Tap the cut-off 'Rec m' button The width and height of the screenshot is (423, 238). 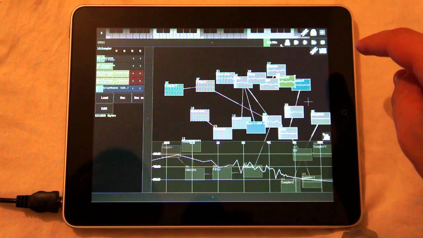138,98
